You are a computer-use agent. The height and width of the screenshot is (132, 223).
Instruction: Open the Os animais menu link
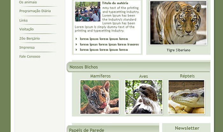28,2
